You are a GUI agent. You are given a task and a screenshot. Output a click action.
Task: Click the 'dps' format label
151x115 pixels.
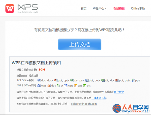54,86
